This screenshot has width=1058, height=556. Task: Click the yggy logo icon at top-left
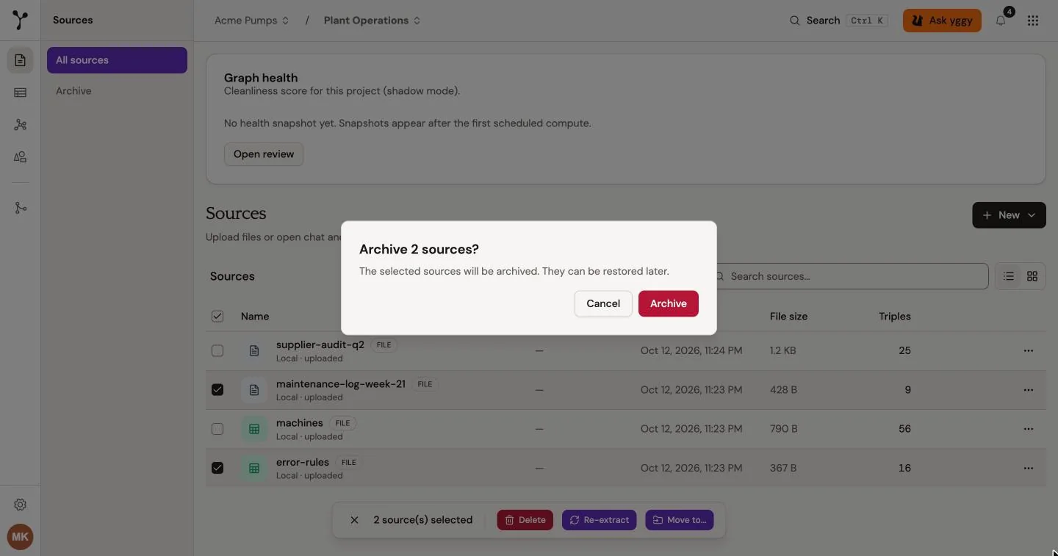coord(21,20)
